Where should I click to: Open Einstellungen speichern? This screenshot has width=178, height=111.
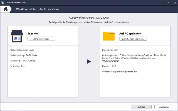coord(133,39)
